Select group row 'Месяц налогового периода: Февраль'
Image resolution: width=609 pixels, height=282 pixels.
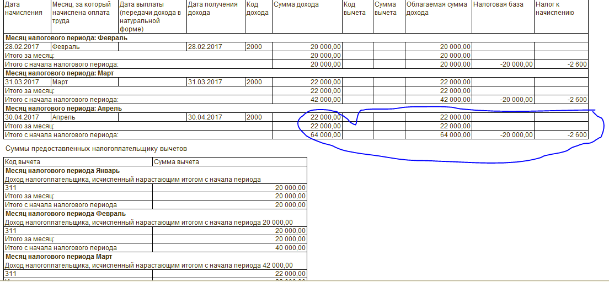coord(66,39)
